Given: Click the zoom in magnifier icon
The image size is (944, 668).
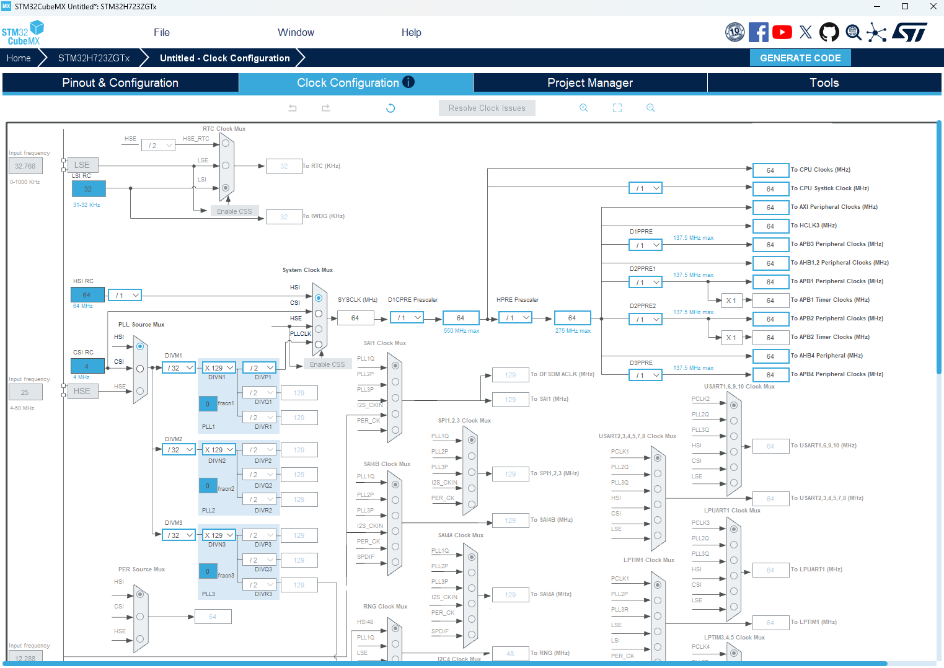Looking at the screenshot, I should coord(583,108).
